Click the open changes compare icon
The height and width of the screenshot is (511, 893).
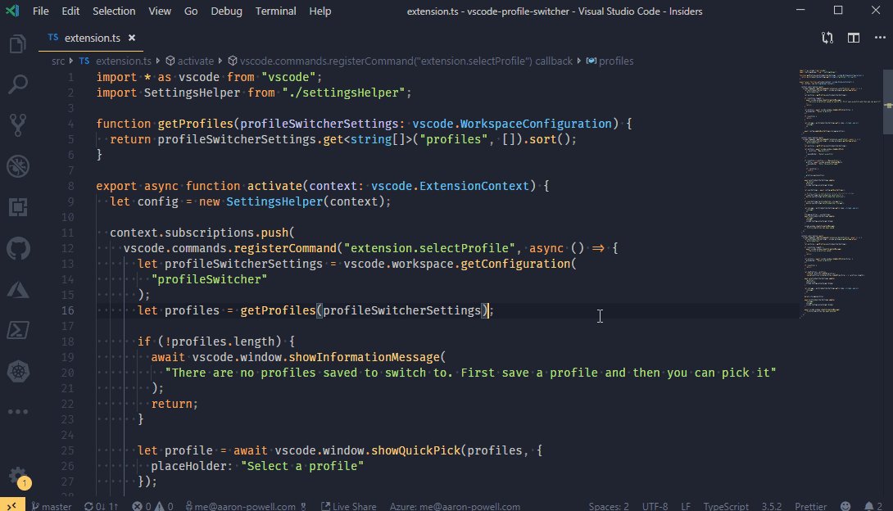(x=827, y=38)
